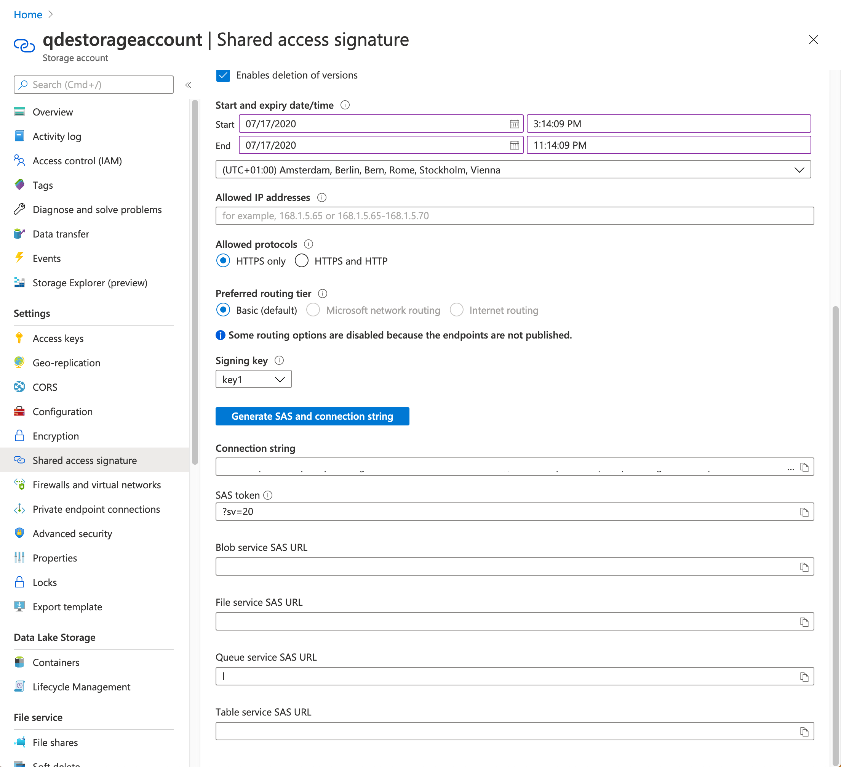Copy the SAS token value

pos(804,512)
